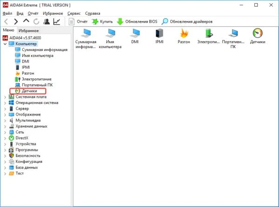Select Разгон in the tree
279x207 pixels.
pos(28,73)
